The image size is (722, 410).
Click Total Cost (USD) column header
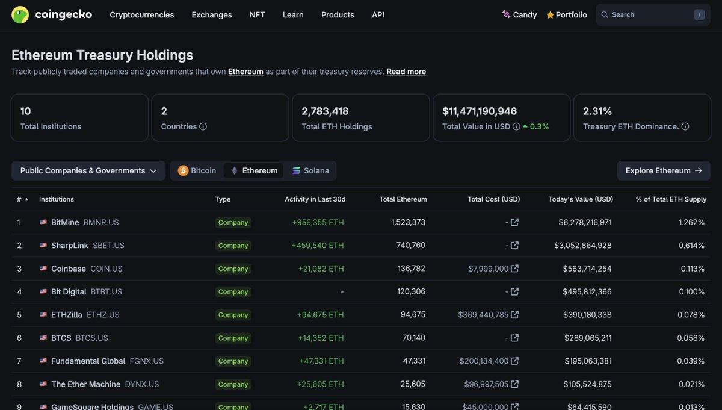click(494, 199)
